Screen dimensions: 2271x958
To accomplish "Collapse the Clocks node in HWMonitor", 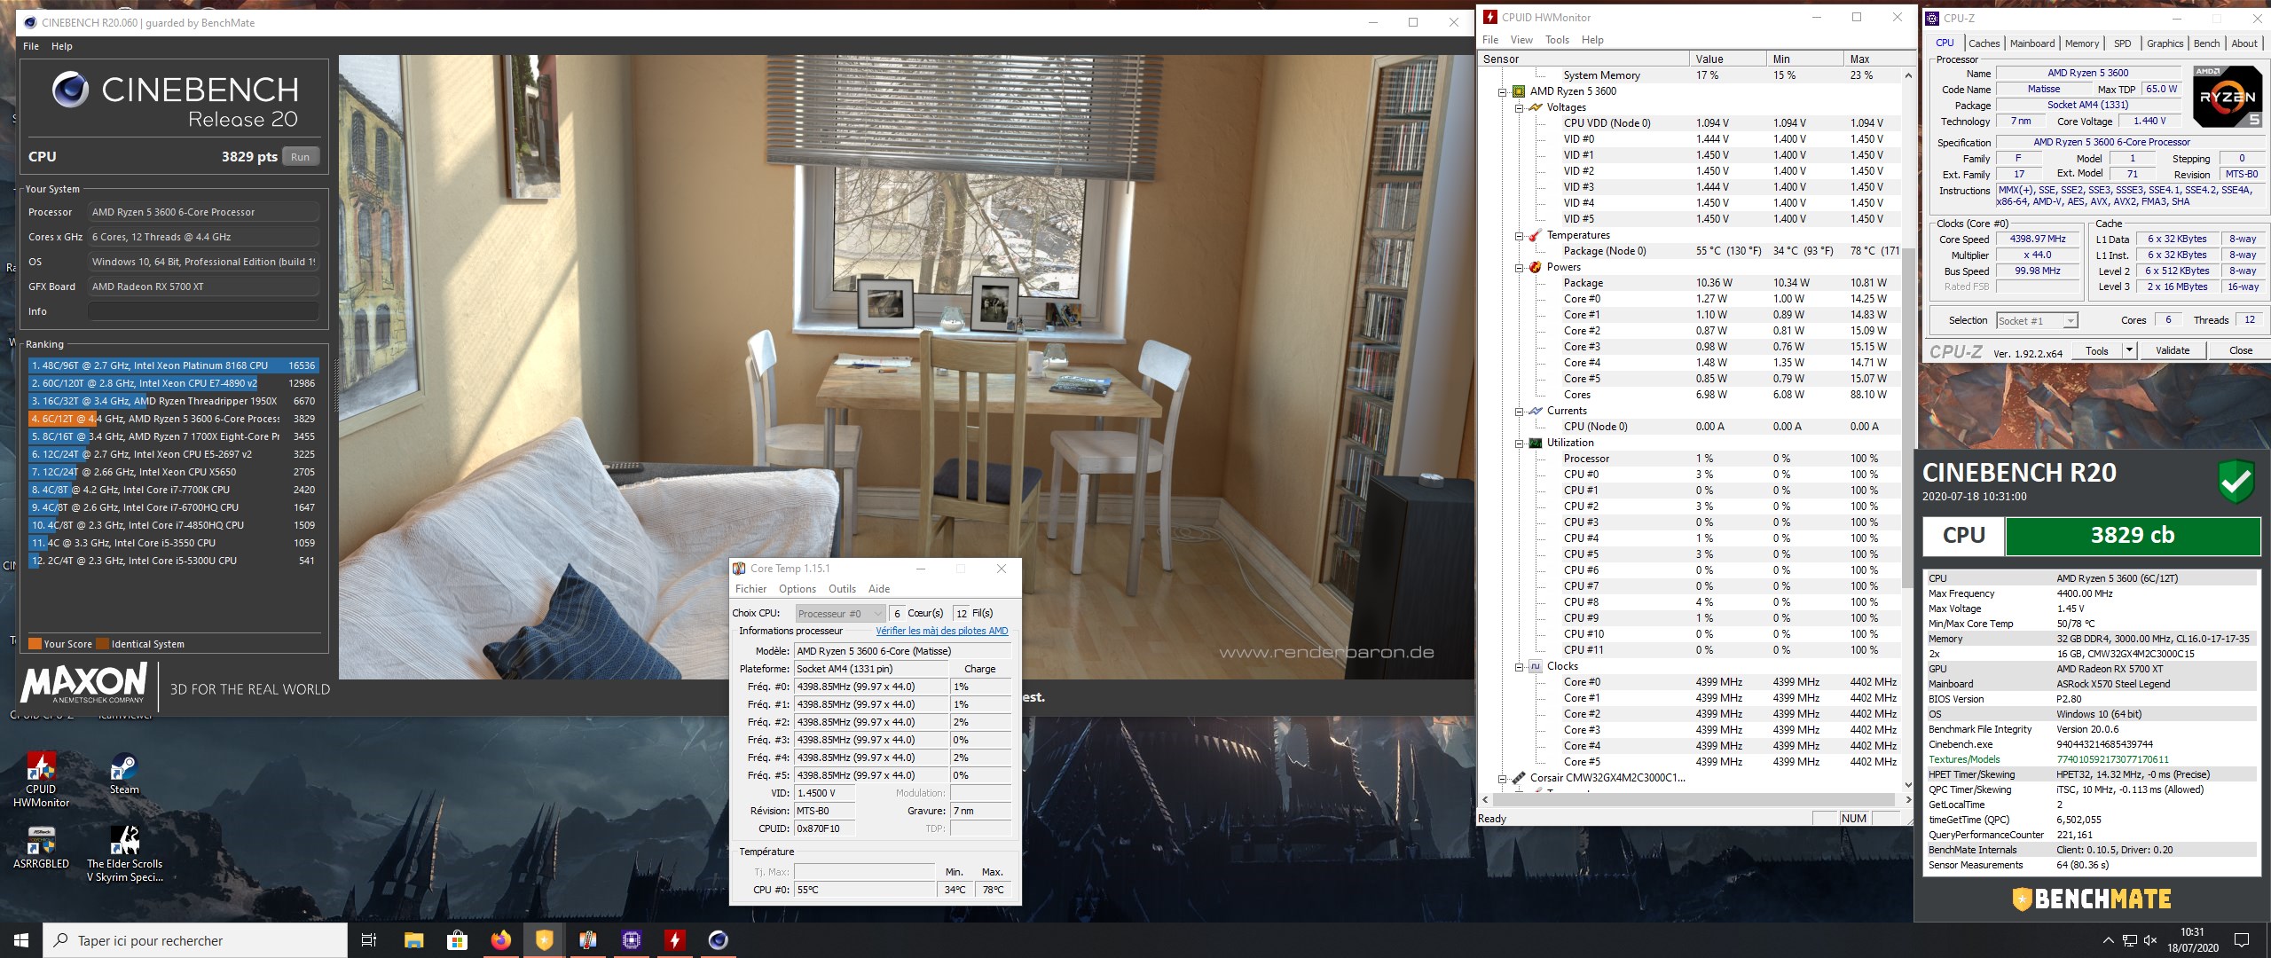I will tap(1520, 666).
